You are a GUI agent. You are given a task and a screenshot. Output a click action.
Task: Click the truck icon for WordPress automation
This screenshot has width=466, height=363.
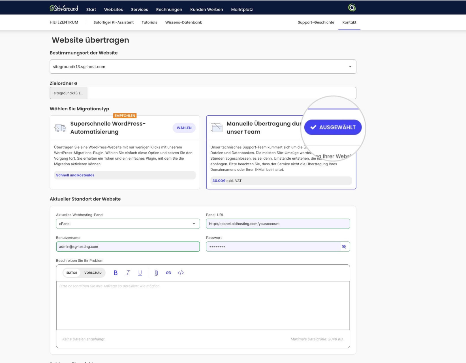(60, 128)
